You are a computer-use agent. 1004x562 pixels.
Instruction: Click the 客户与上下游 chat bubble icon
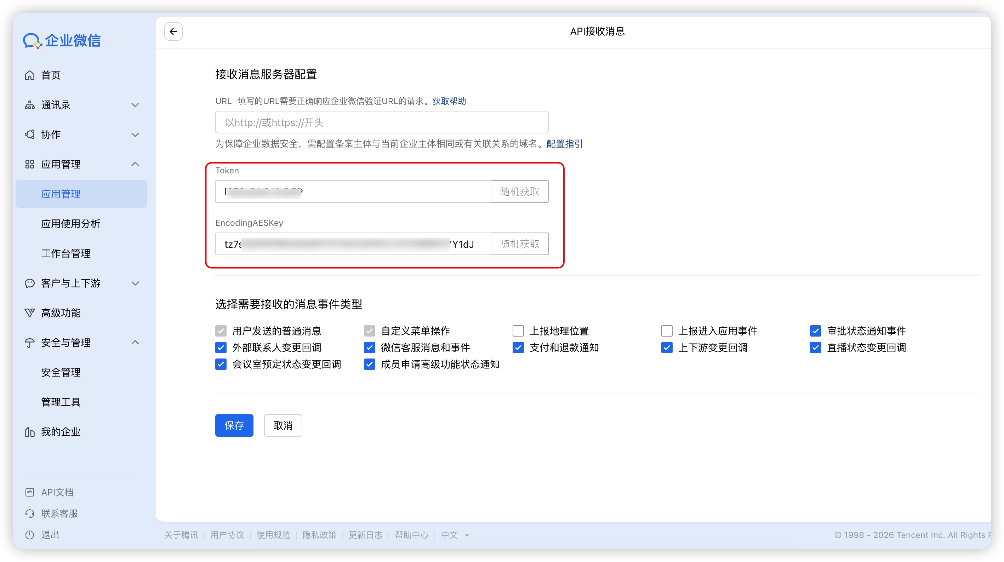click(30, 283)
